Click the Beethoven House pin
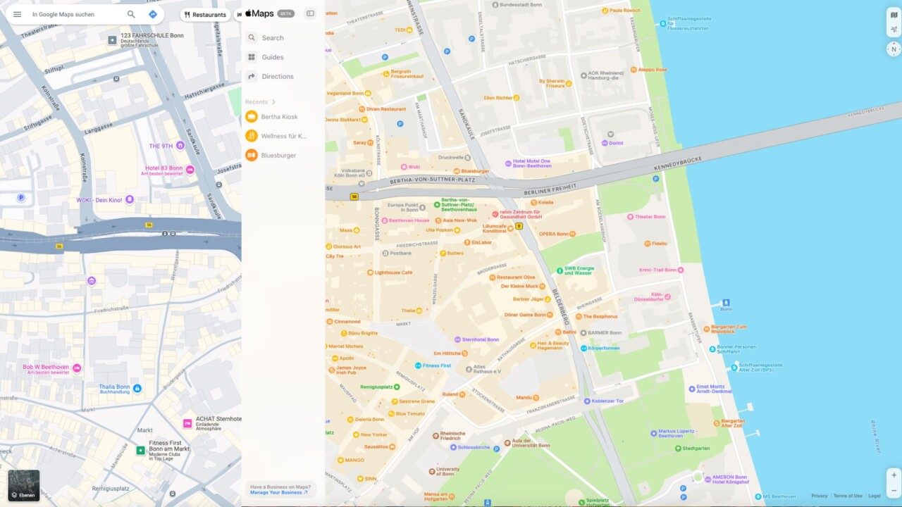This screenshot has height=507, width=902. point(385,220)
